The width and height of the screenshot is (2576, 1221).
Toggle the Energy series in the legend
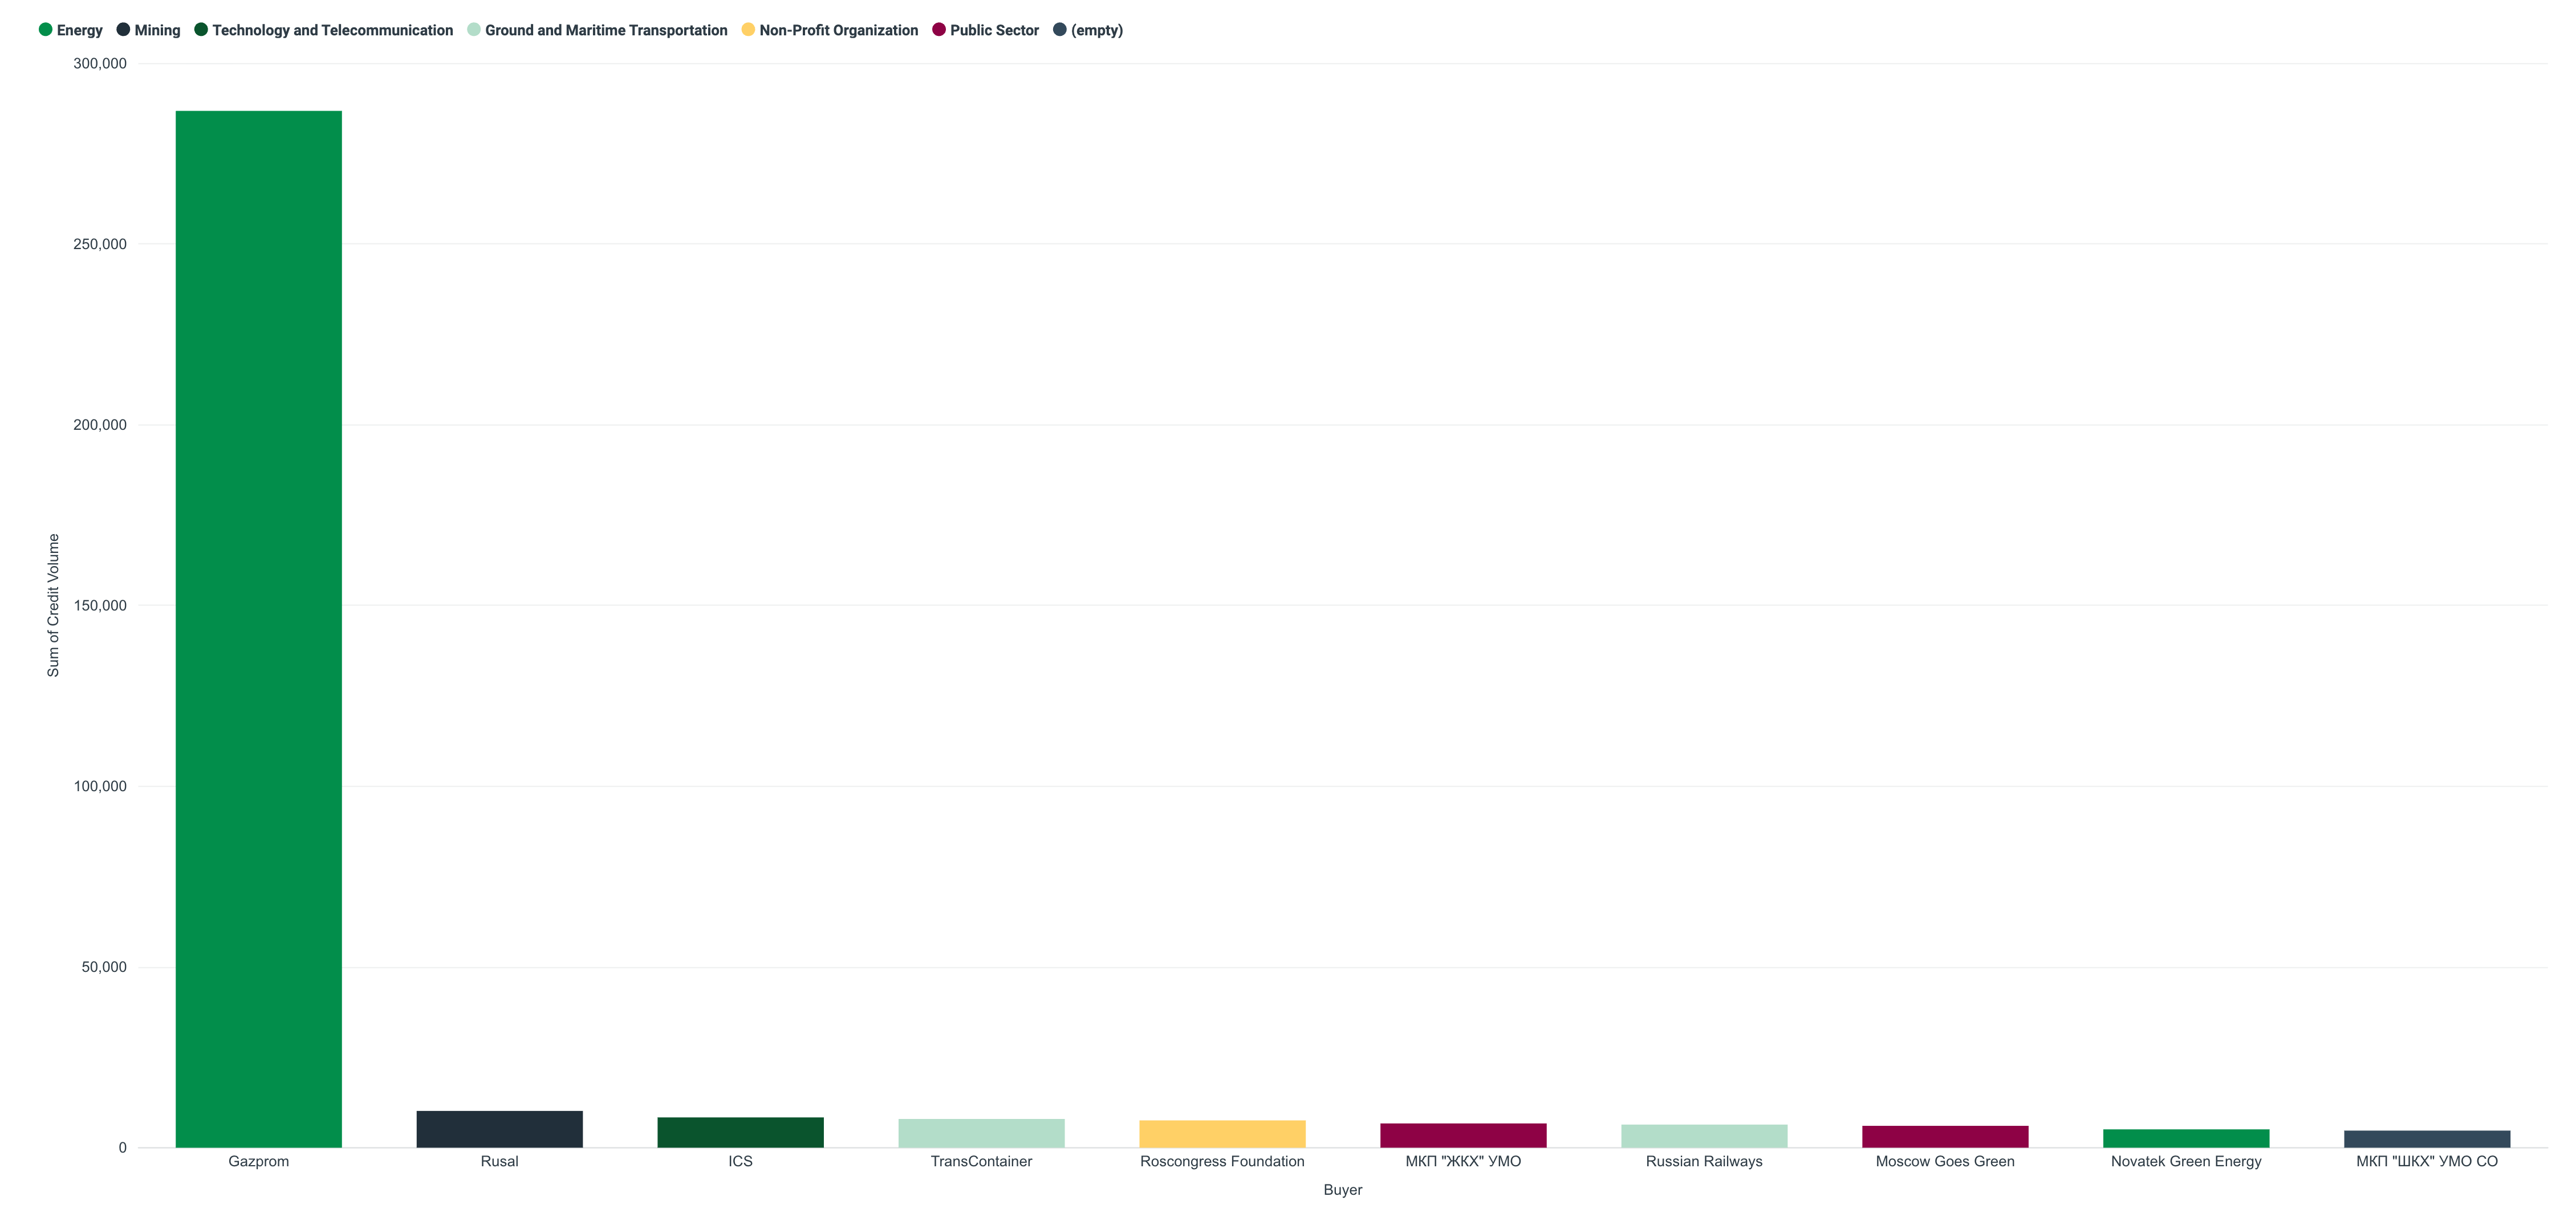tap(80, 30)
